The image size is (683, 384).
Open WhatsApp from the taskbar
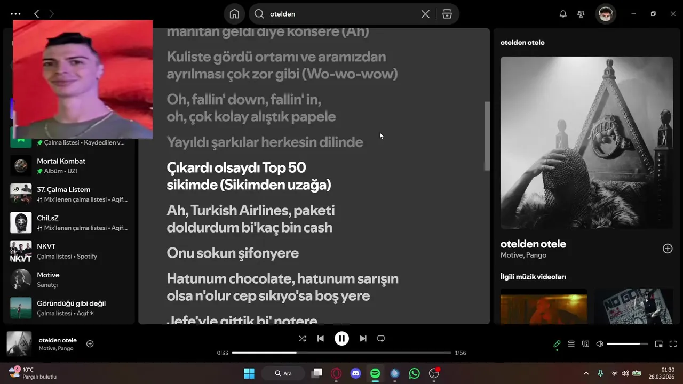click(415, 373)
